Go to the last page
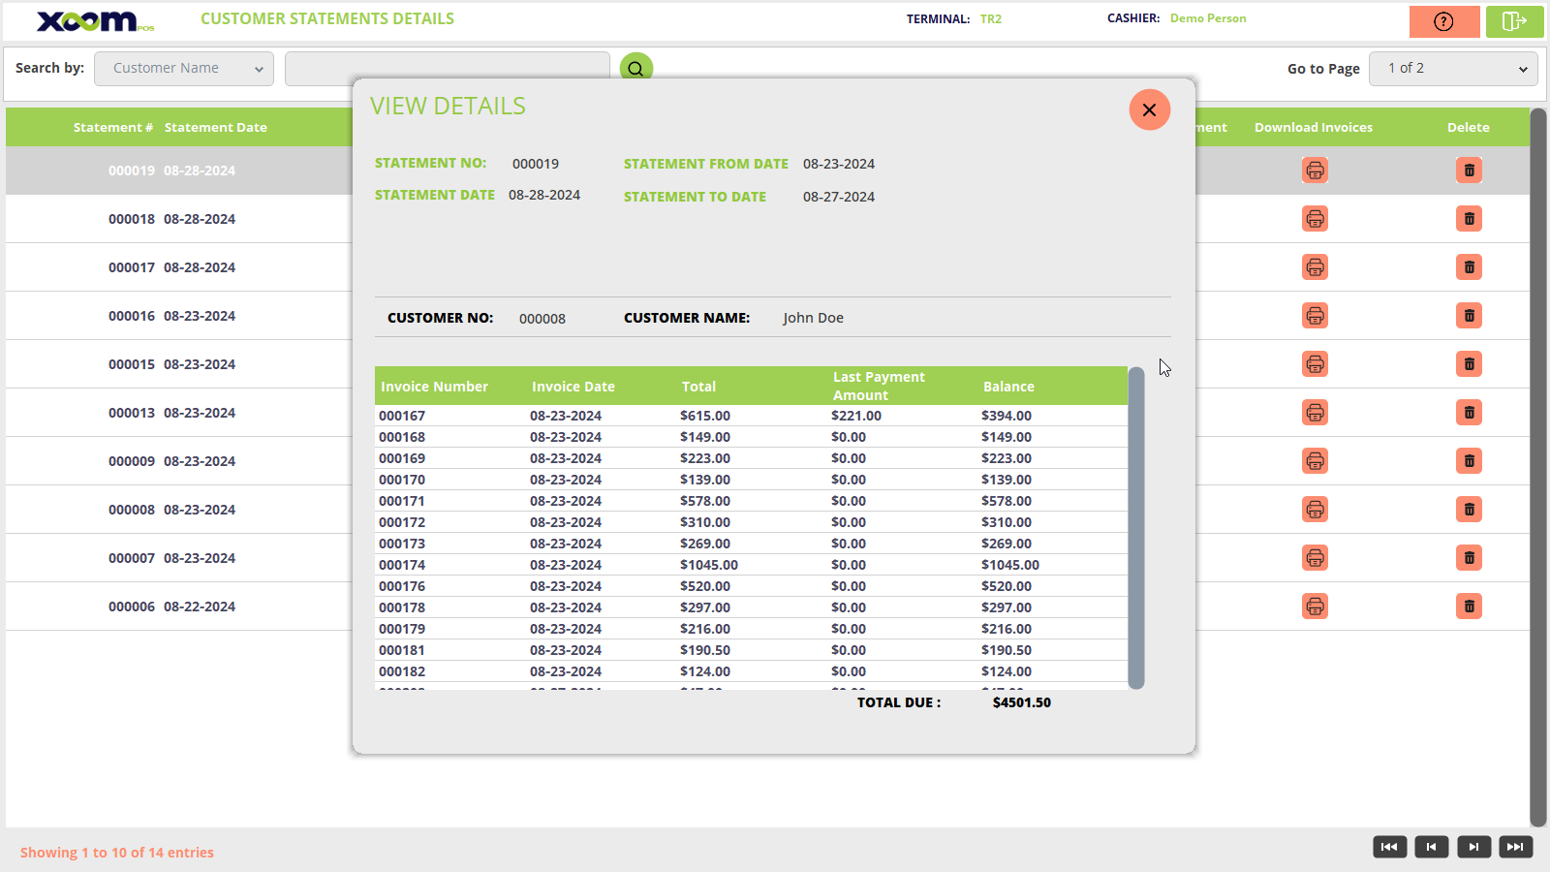 click(1515, 847)
